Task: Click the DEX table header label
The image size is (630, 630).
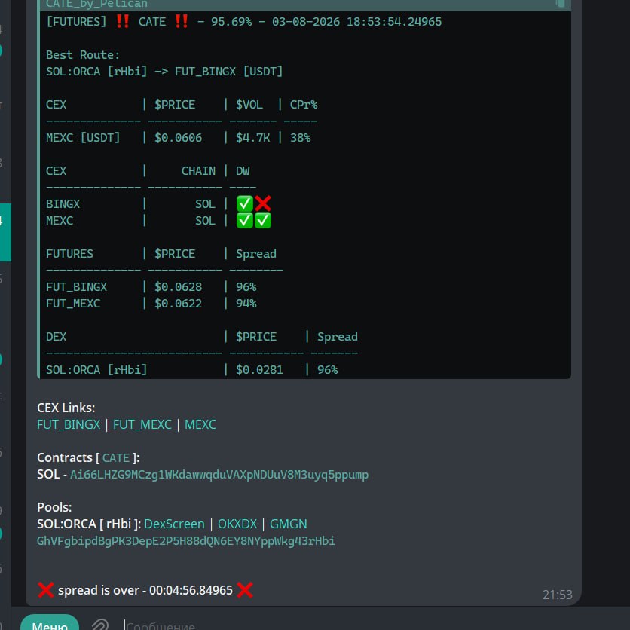Action: [x=56, y=337]
